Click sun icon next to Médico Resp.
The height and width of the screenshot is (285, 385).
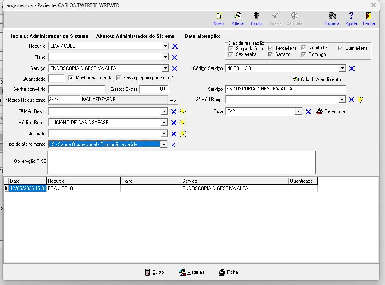pyautogui.click(x=183, y=123)
